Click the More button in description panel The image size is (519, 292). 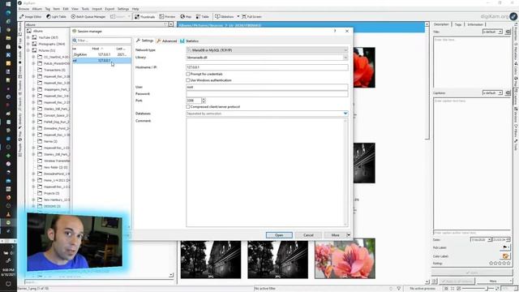[493, 281]
